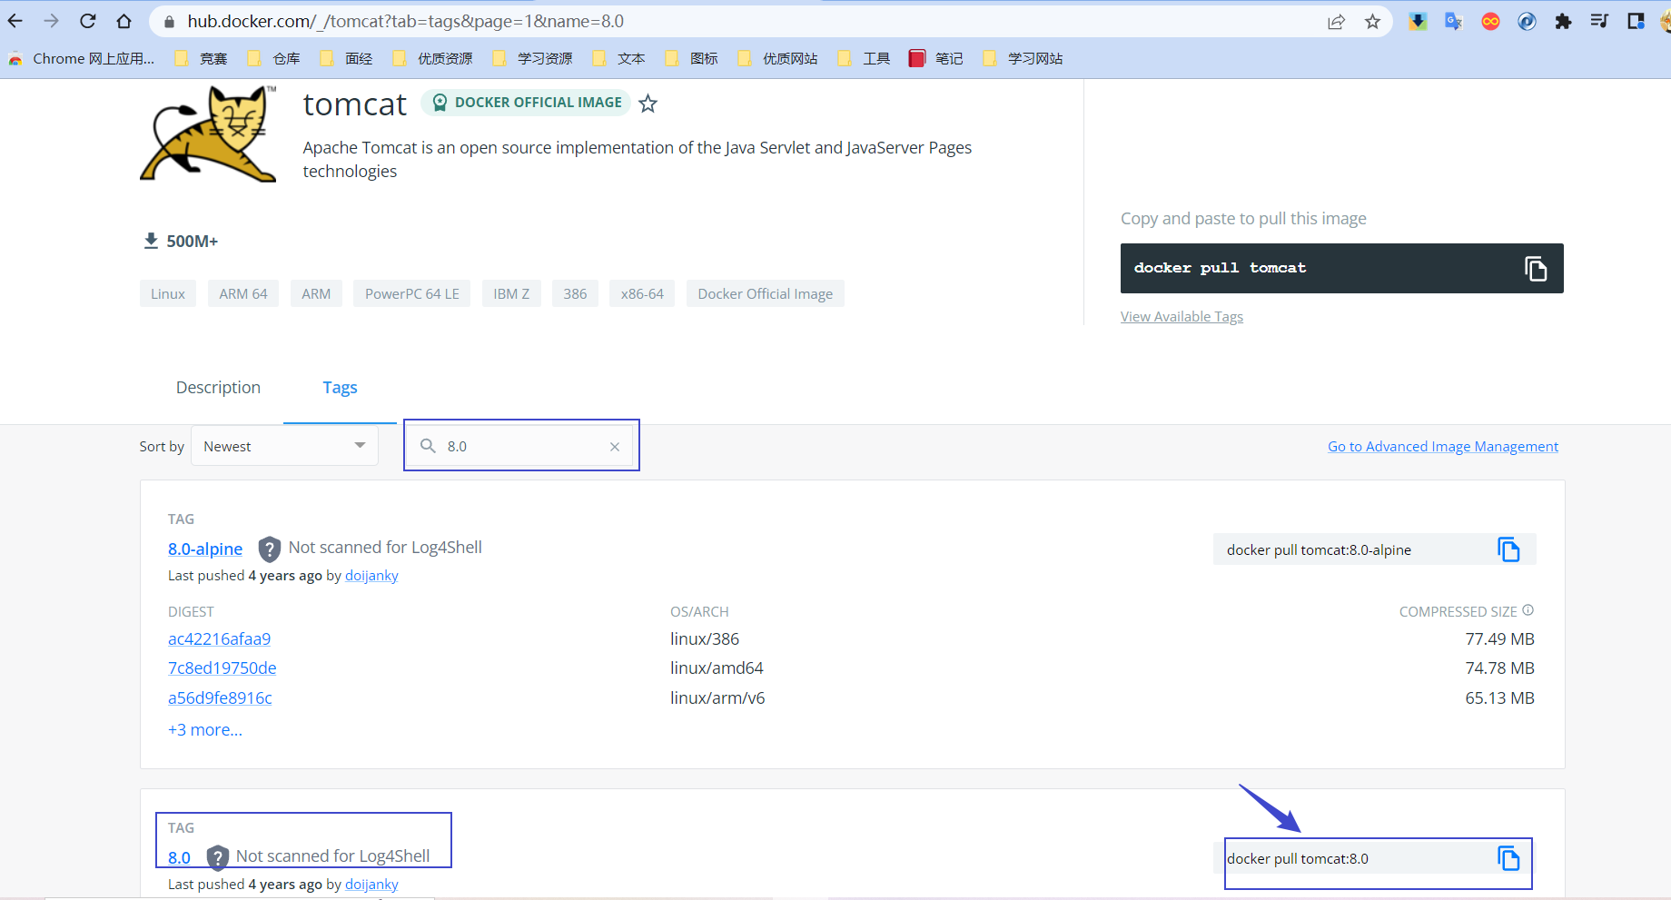Click the Docker Official Image badge

tap(526, 103)
